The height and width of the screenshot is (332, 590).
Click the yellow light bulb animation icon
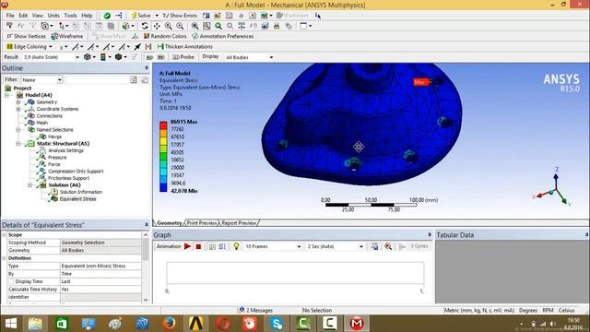tap(236, 246)
